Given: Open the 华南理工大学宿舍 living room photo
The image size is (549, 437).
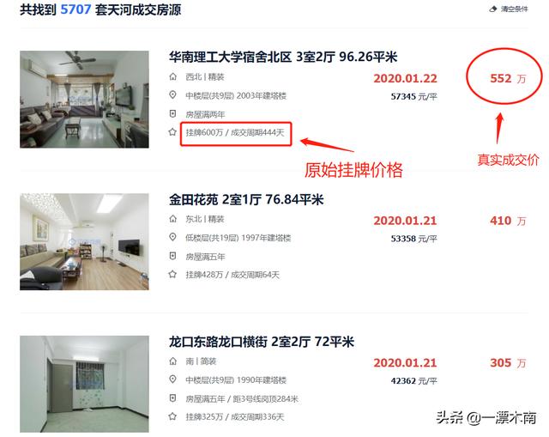Looking at the screenshot, I should point(84,100).
